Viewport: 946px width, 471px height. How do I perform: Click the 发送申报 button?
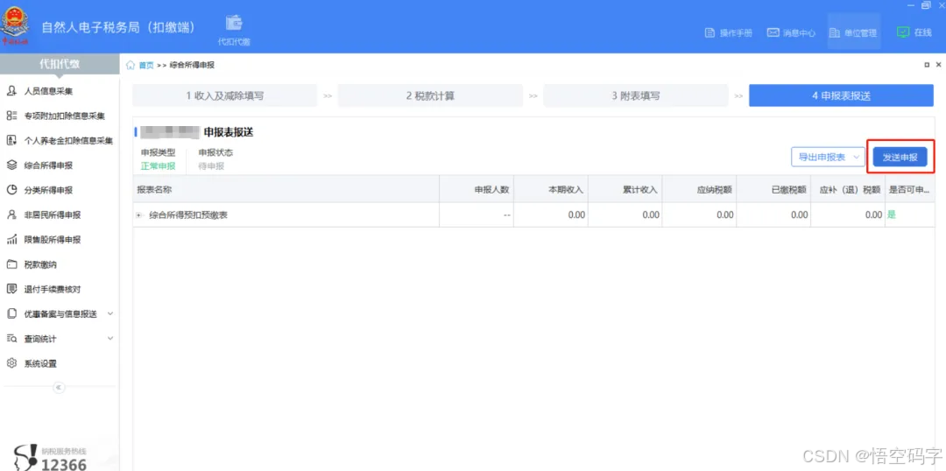point(900,157)
